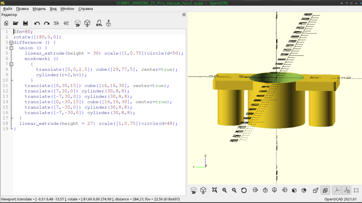
Task: Close the Редактор panel
Action: pos(184,14)
